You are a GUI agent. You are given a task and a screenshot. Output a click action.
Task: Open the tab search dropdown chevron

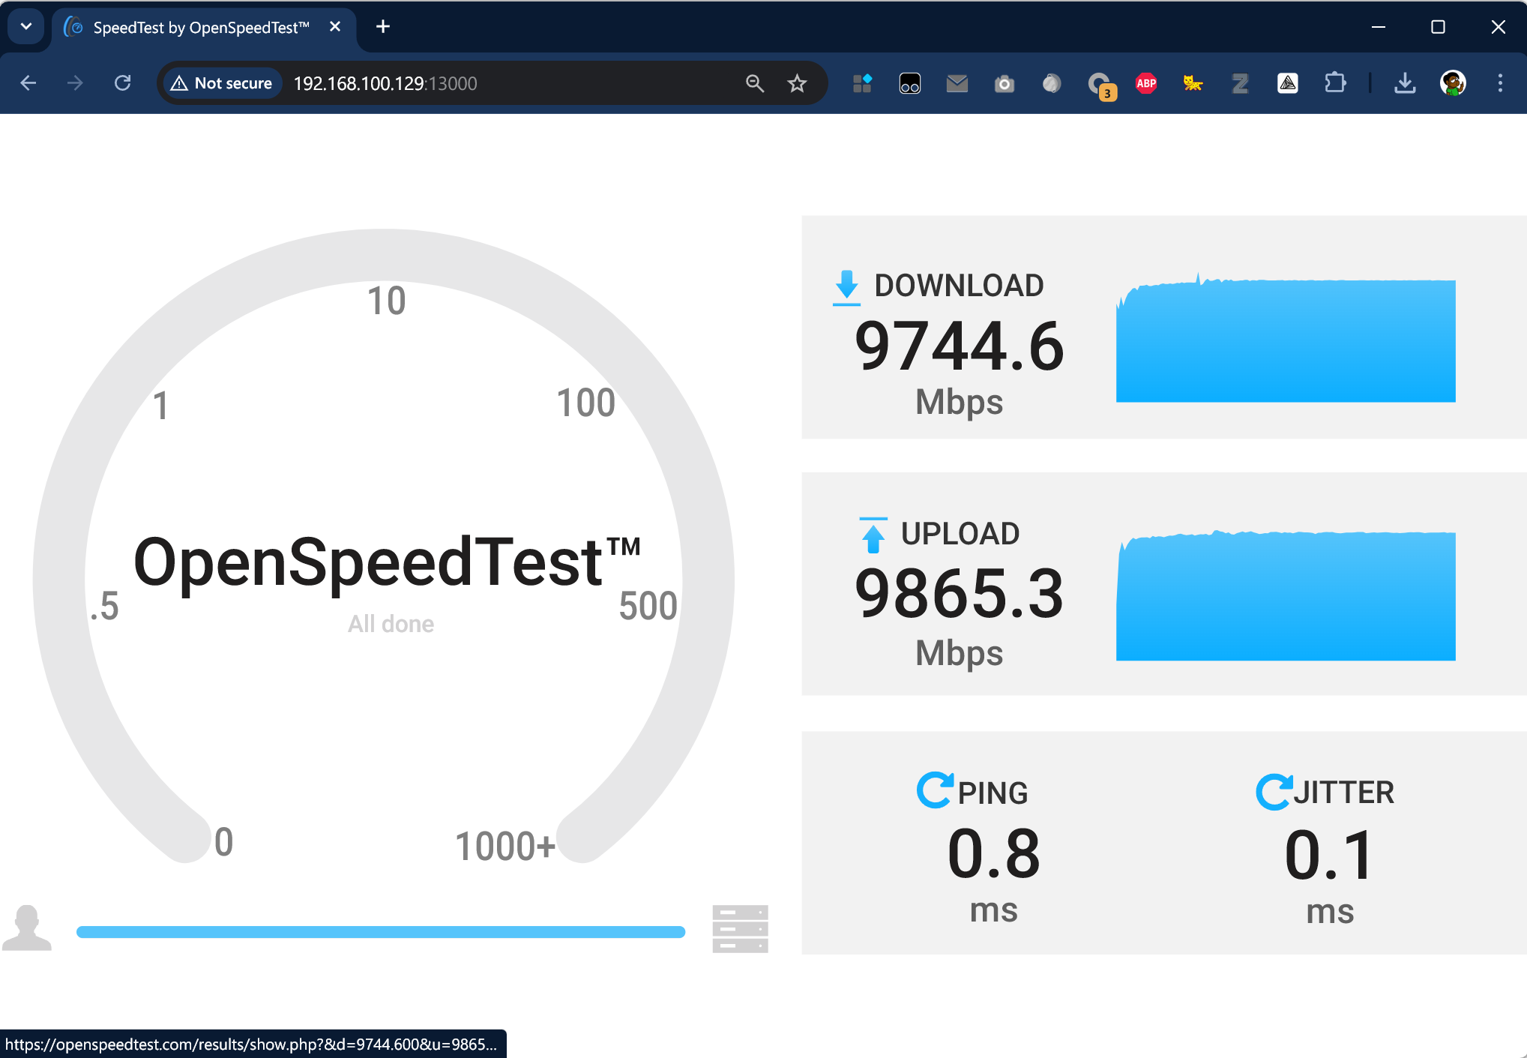click(26, 27)
